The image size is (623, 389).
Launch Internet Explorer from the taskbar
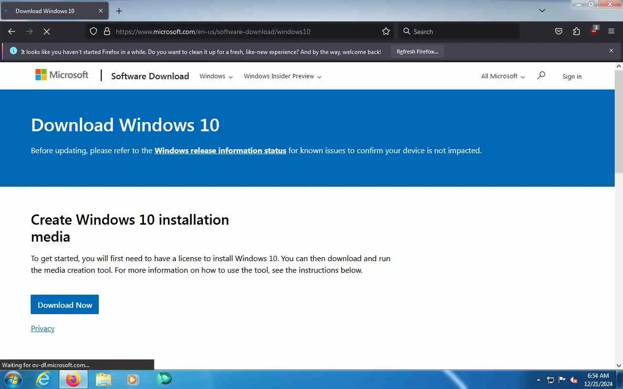pos(44,379)
